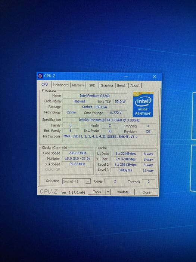Click the Socket 1150 LGA package value
The height and width of the screenshot is (262, 196).
(94, 107)
